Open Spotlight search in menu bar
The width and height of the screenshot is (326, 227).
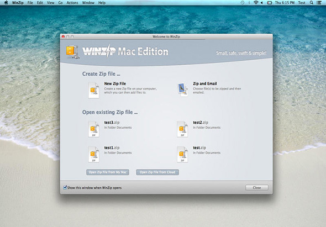(x=312, y=3)
